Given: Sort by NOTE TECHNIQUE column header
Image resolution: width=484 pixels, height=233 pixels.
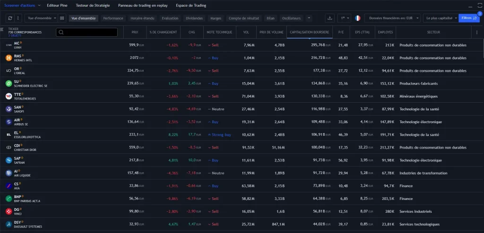Looking at the screenshot, I should [x=219, y=32].
